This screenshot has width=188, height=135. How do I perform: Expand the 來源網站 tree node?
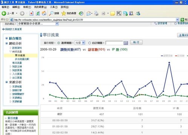pyautogui.click(x=11, y=98)
